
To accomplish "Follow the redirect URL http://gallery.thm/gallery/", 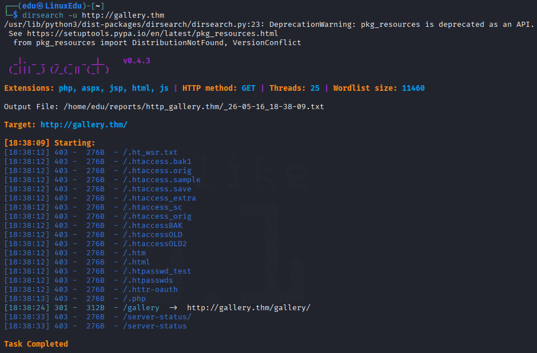I will pos(249,307).
